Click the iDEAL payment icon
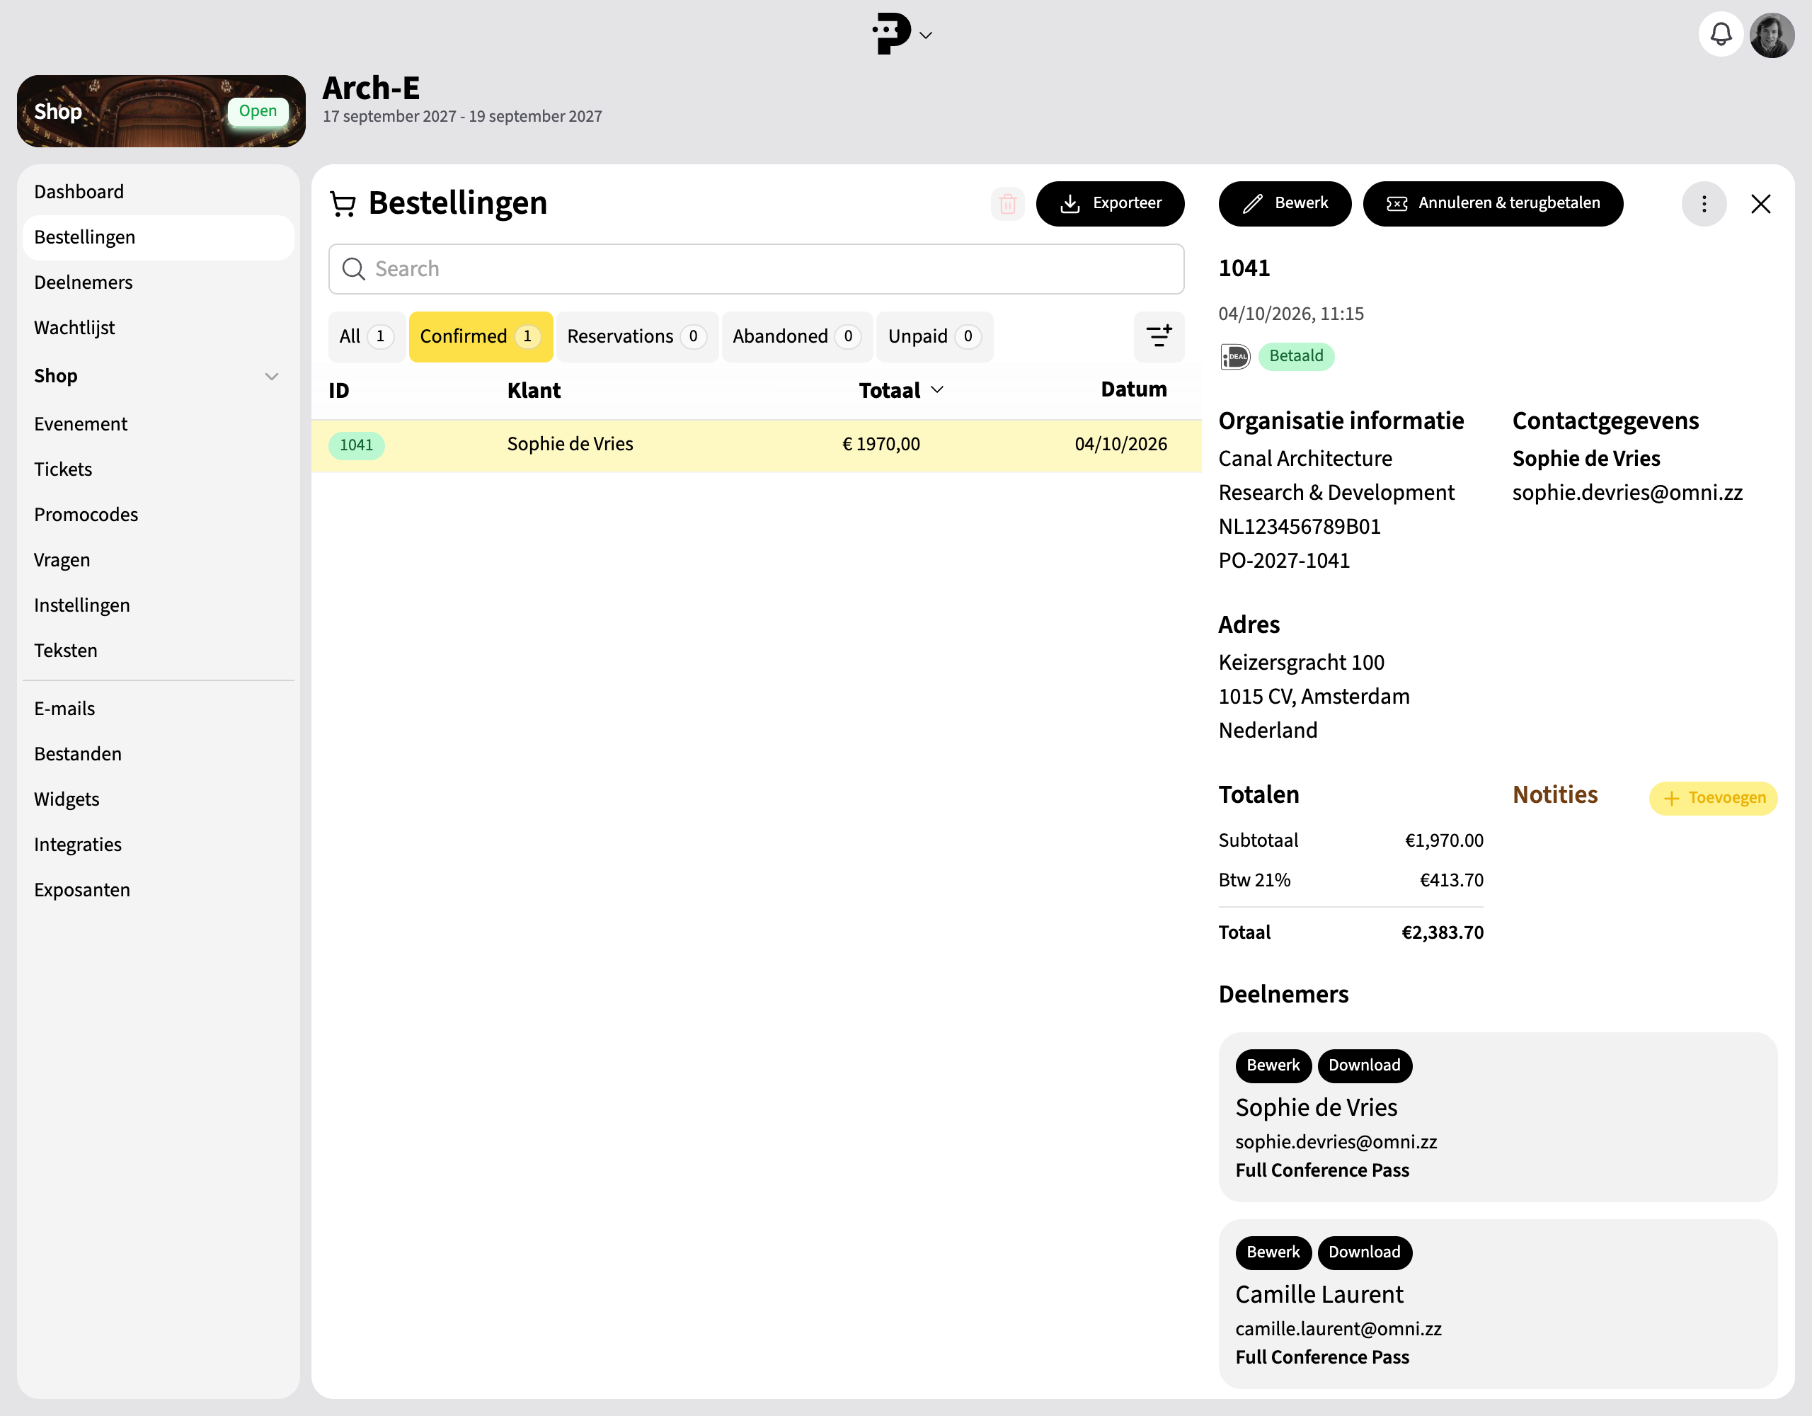The image size is (1812, 1416). click(1234, 356)
